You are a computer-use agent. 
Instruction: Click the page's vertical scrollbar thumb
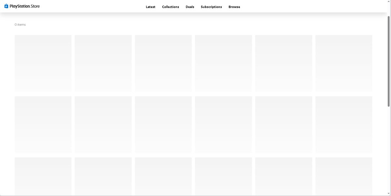(389, 61)
